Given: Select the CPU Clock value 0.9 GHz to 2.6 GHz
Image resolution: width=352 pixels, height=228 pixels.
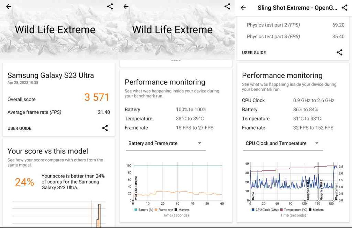Looking at the screenshot, I should coord(314,100).
